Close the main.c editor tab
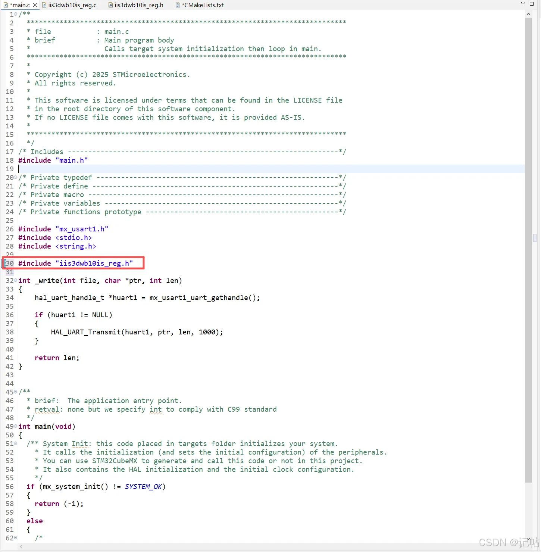The width and height of the screenshot is (541, 552). [x=35, y=5]
